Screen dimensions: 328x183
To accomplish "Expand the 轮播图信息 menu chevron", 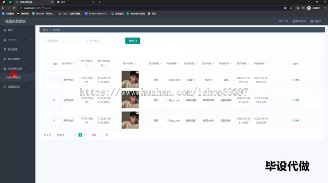I will pyautogui.click(x=31, y=87).
